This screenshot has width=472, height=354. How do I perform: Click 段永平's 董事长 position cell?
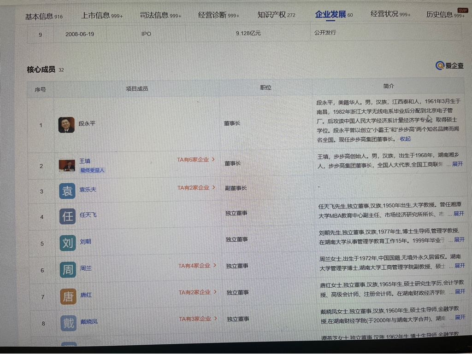(x=232, y=123)
